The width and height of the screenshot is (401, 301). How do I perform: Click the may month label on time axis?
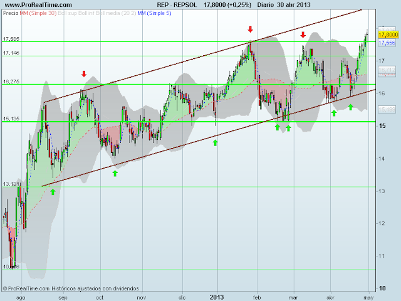(368, 298)
